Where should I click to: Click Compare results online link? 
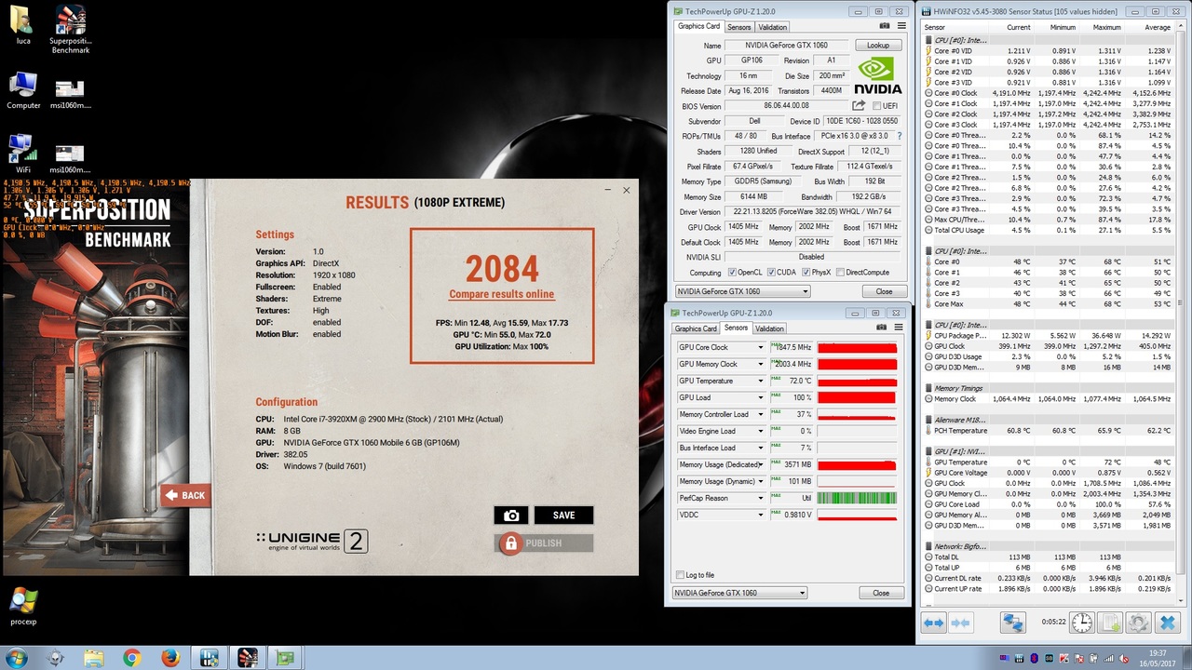tap(501, 294)
